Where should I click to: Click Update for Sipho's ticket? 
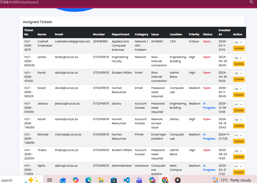click(239, 172)
